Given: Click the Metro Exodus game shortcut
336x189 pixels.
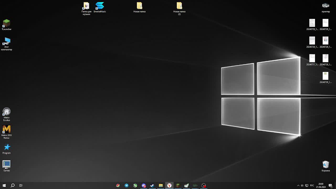Looking at the screenshot, I should click(7, 112).
